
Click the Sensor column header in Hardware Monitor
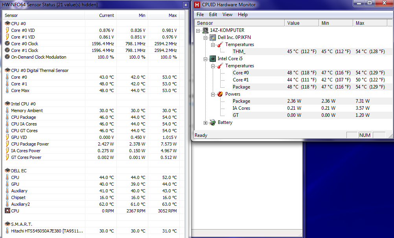coord(239,23)
